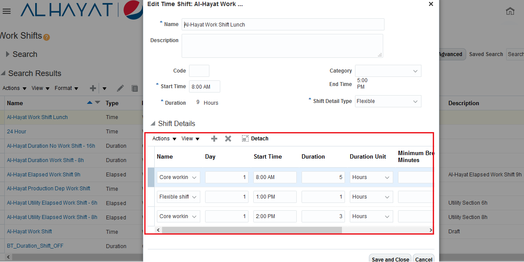Image resolution: width=524 pixels, height=262 pixels.
Task: Open the Actions menu in Shift Details
Action: pos(161,138)
